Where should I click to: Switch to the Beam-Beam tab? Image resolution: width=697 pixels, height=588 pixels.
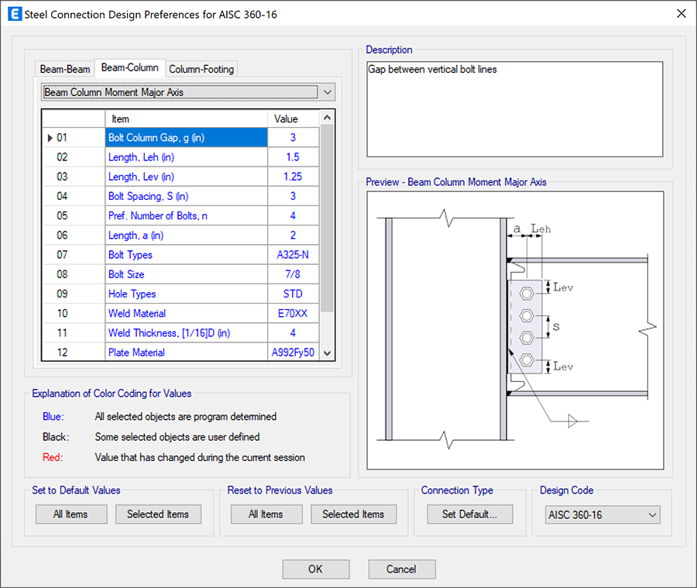click(x=64, y=69)
